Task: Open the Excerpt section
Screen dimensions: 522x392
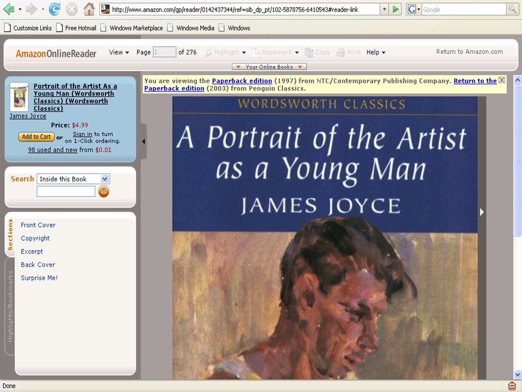Action: coord(32,252)
